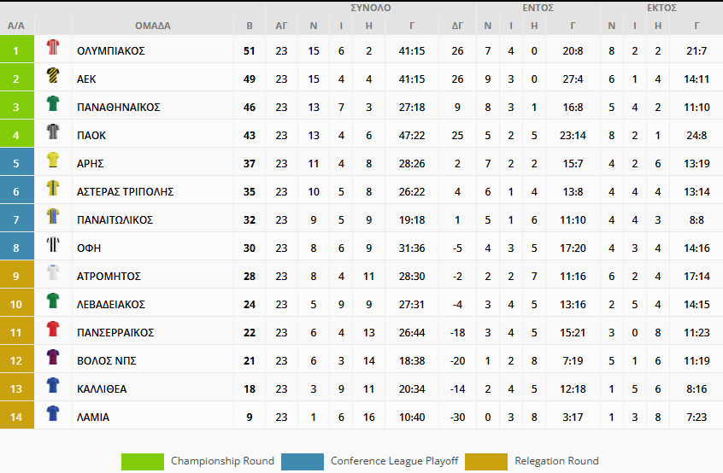
Task: Click the ΟΜΑΔΑ column header
Action: point(153,26)
